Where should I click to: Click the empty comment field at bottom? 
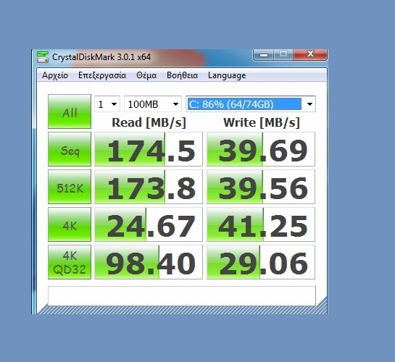click(x=182, y=296)
